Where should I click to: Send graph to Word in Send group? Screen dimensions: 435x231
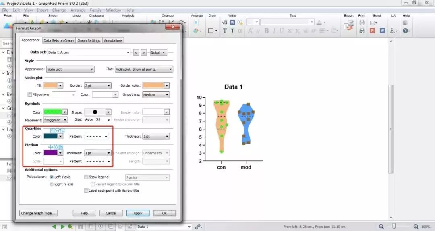(382, 31)
